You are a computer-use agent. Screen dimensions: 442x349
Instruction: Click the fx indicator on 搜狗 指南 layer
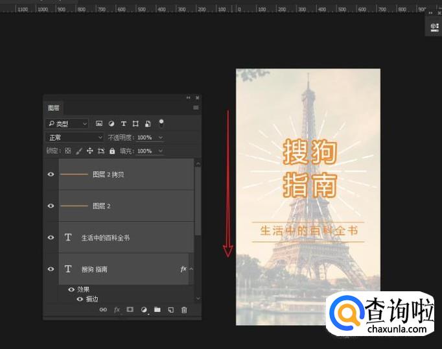[183, 269]
